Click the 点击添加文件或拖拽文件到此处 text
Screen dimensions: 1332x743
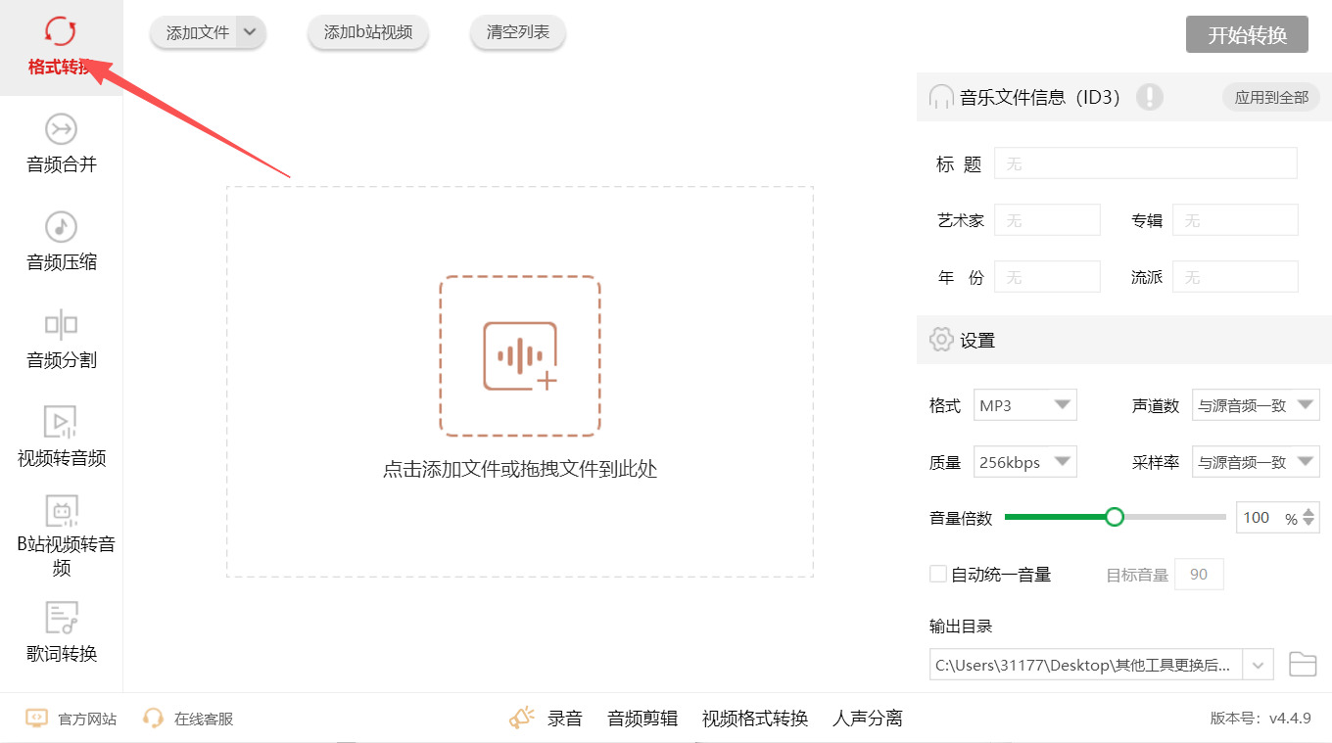(x=520, y=469)
